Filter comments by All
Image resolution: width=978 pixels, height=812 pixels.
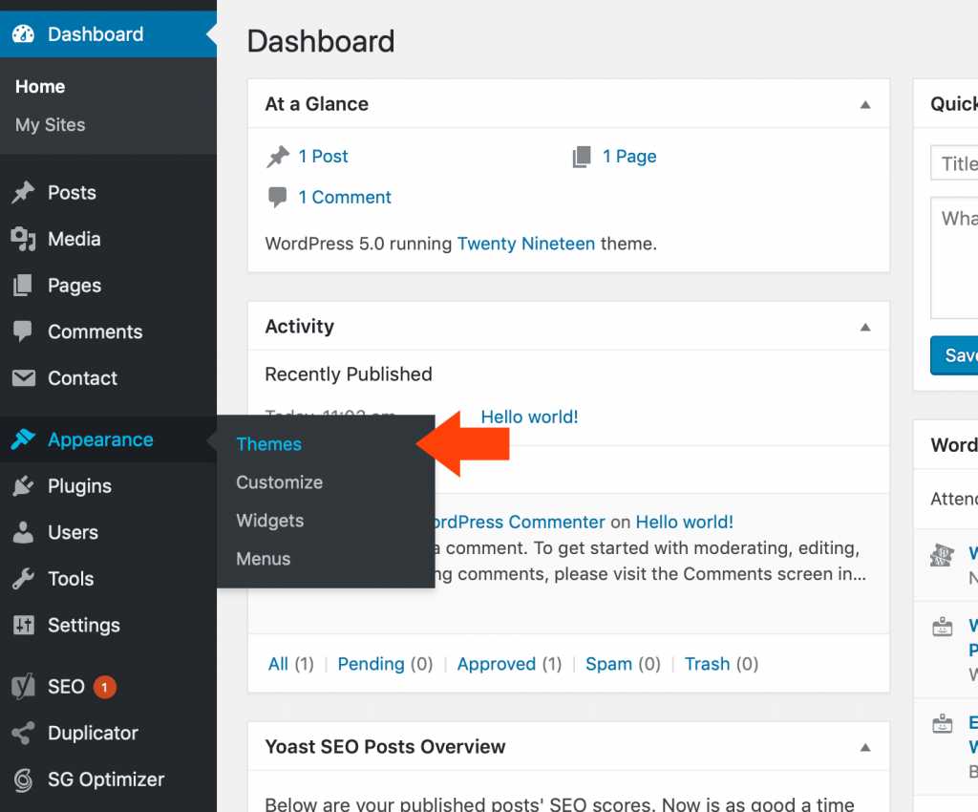278,664
